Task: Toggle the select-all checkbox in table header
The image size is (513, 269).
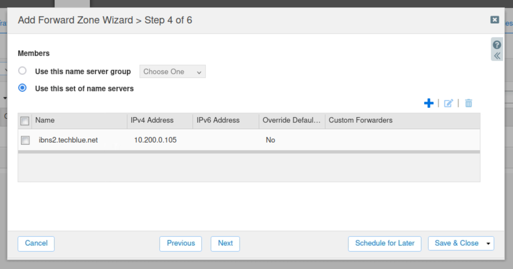Action: [25, 121]
